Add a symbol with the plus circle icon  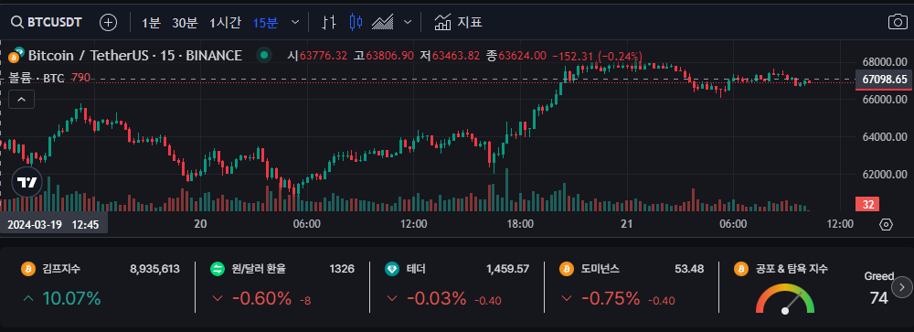109,23
